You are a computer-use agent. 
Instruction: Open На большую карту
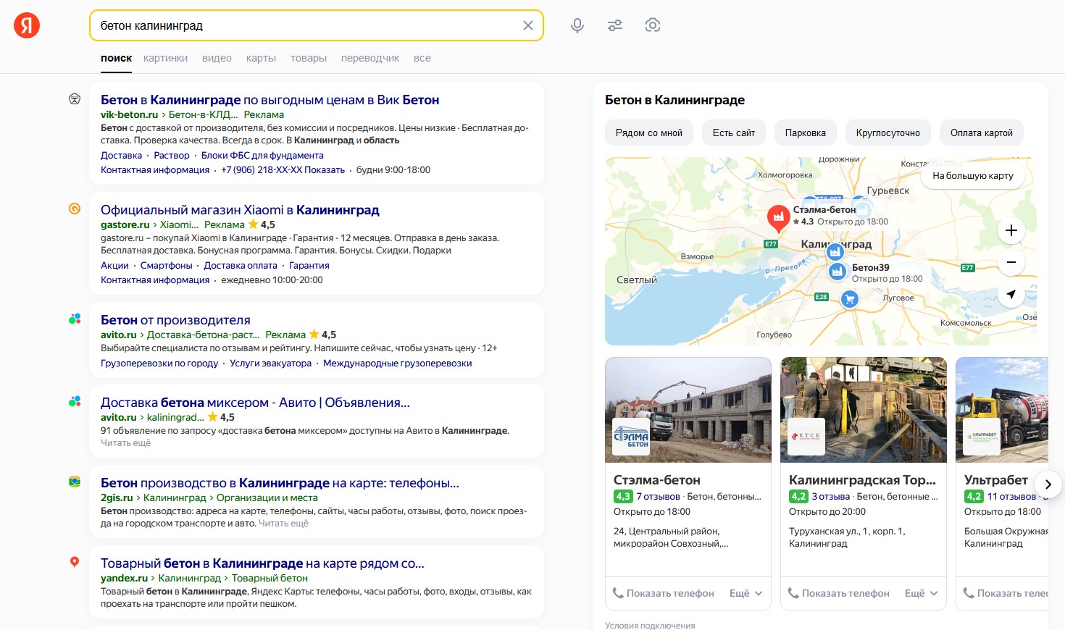pyautogui.click(x=973, y=175)
